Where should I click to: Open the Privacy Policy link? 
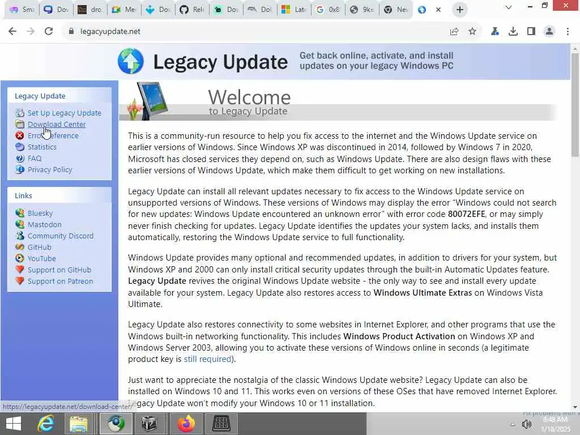coord(50,169)
